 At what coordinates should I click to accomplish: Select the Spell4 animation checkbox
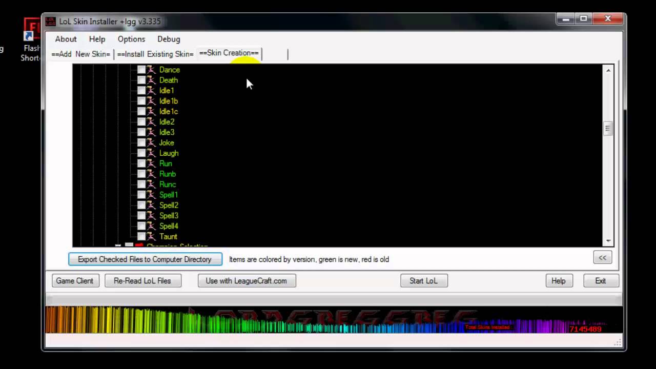click(x=141, y=226)
